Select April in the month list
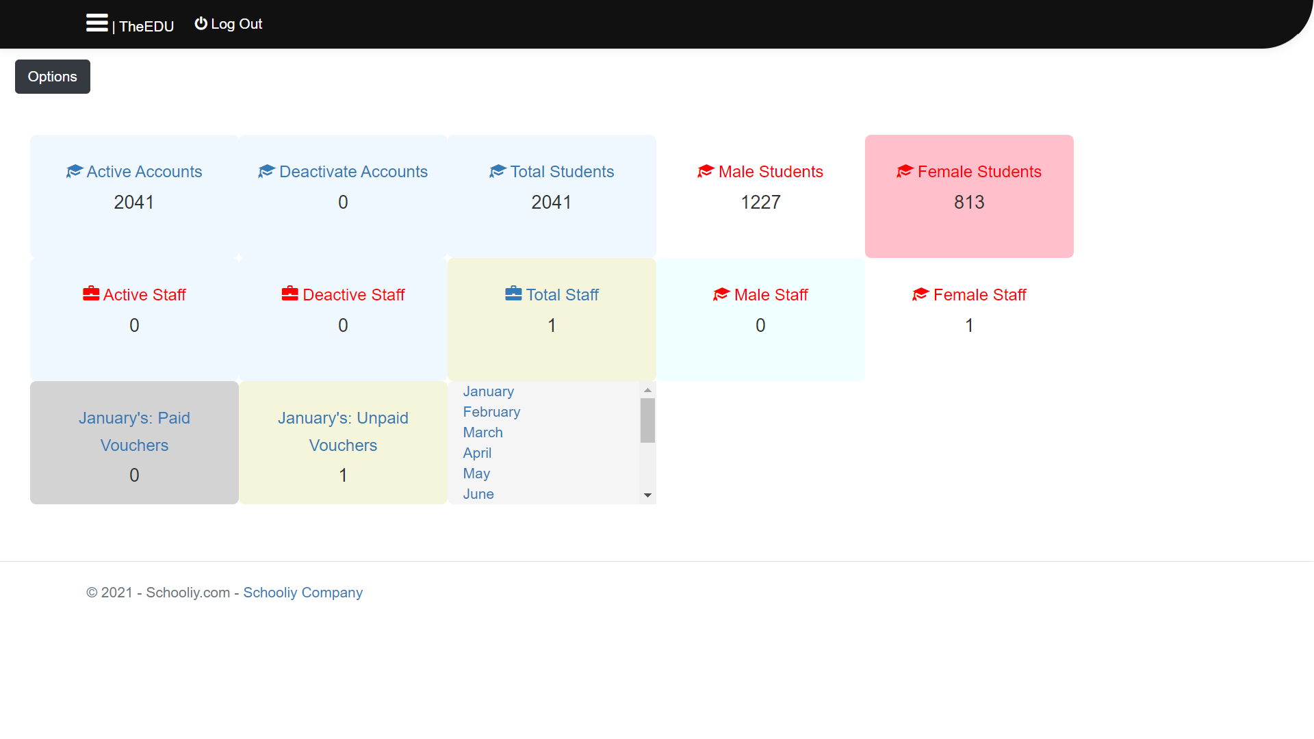The image size is (1314, 739). click(x=477, y=453)
